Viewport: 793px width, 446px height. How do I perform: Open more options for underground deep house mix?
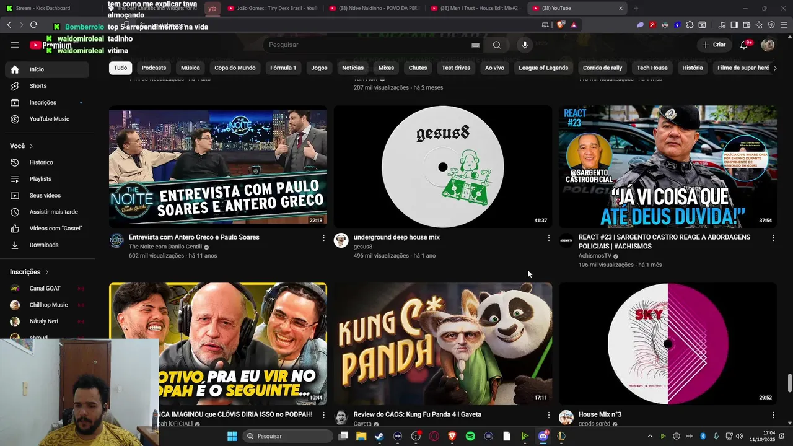pos(548,238)
